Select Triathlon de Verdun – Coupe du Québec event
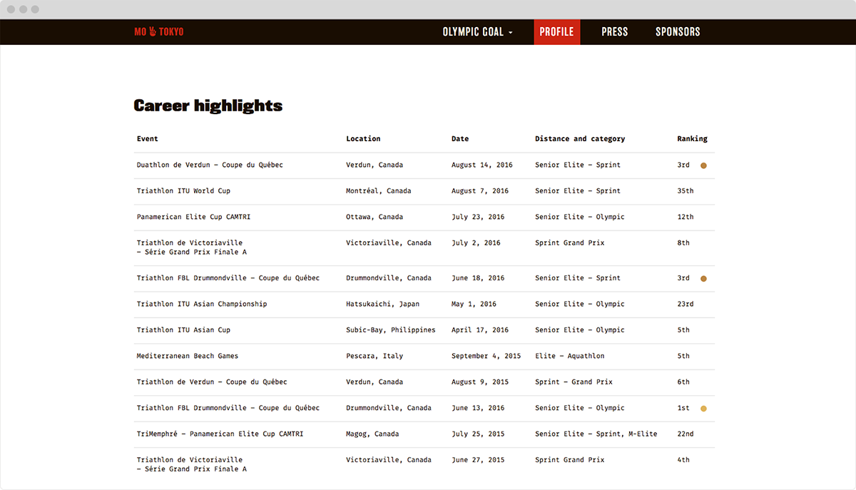Image resolution: width=856 pixels, height=490 pixels. click(212, 382)
